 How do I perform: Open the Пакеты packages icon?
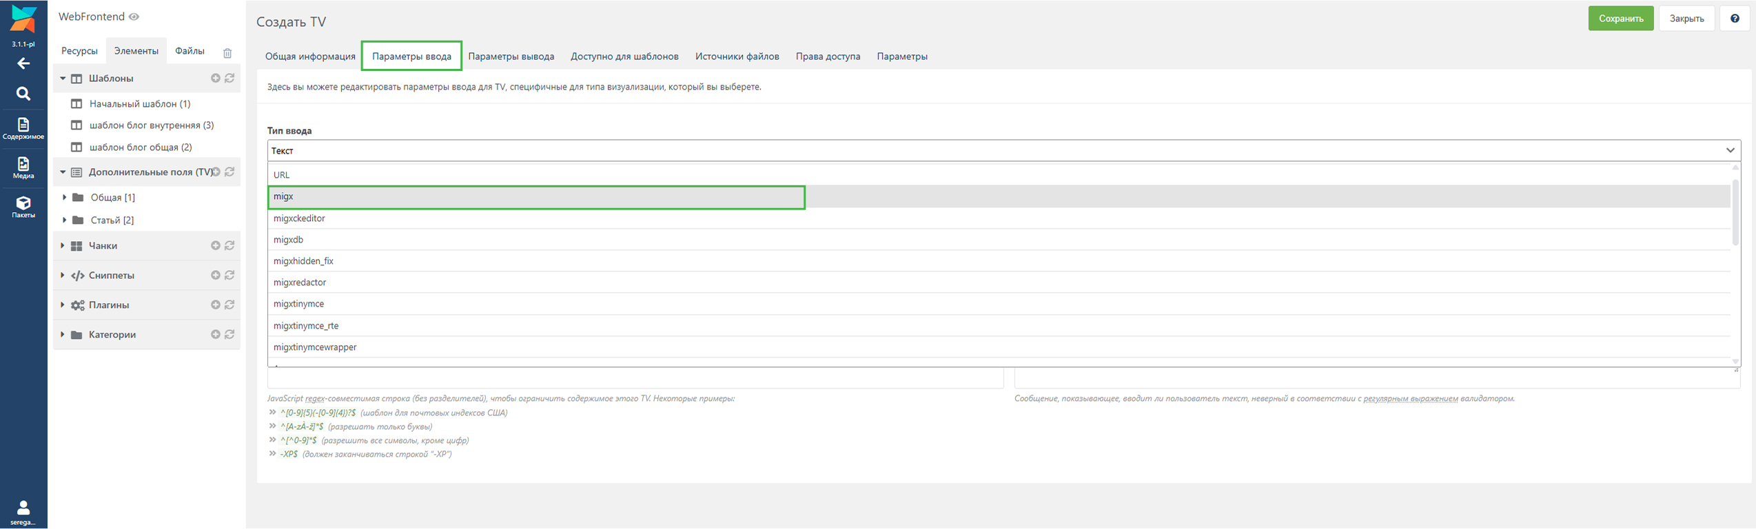click(x=23, y=206)
